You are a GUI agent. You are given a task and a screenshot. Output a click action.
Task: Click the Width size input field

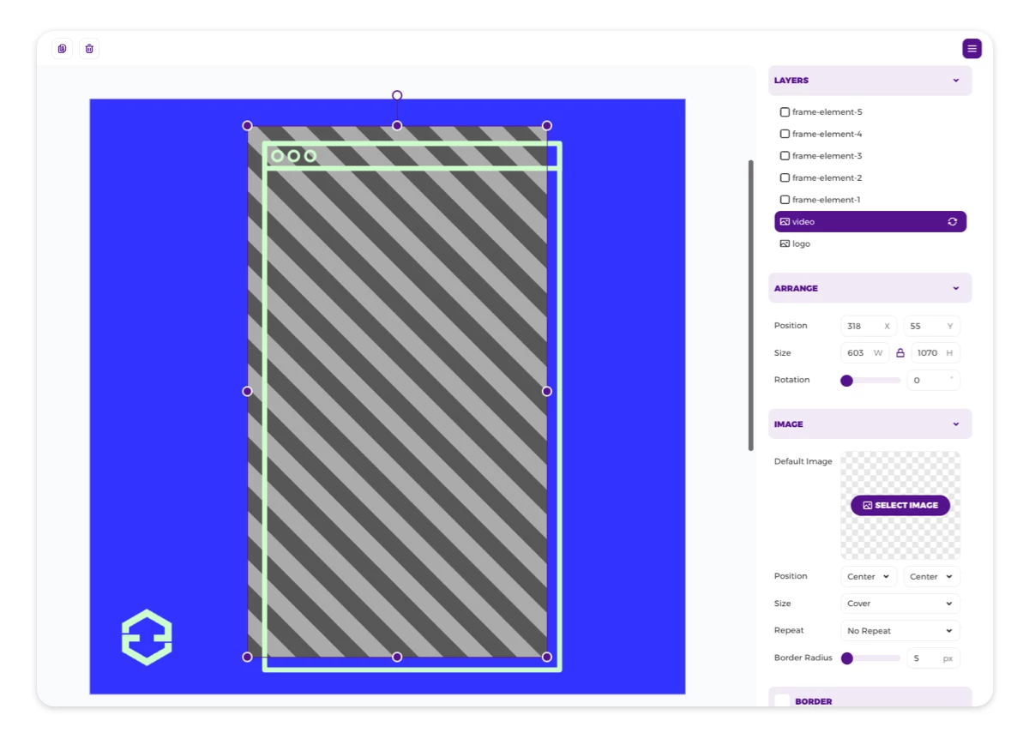[x=866, y=353]
